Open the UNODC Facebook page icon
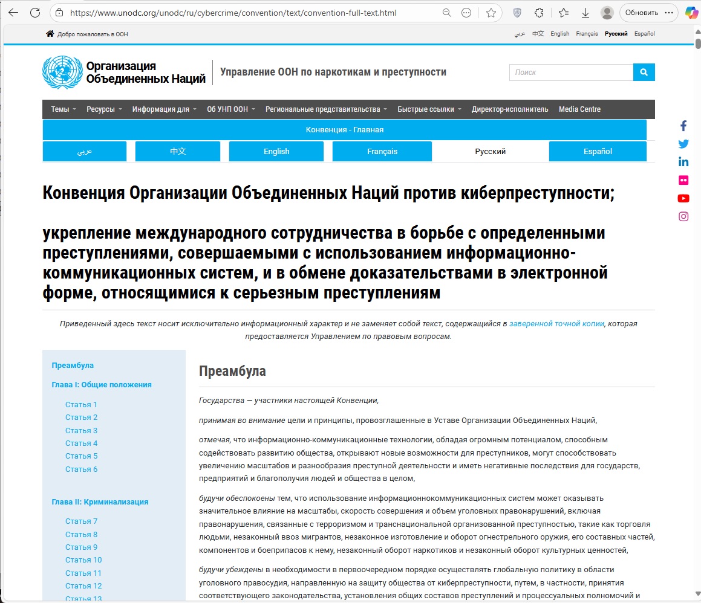Viewport: 701px width, 603px height. (683, 126)
